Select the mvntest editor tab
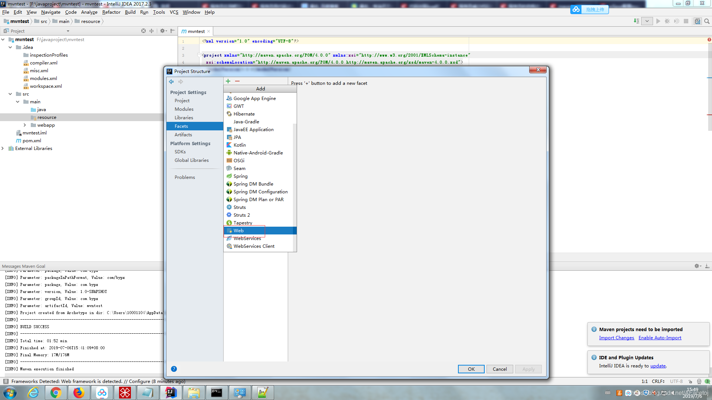The image size is (712, 400). 196,31
